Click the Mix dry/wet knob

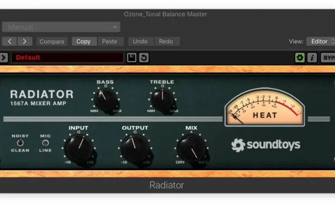click(191, 148)
